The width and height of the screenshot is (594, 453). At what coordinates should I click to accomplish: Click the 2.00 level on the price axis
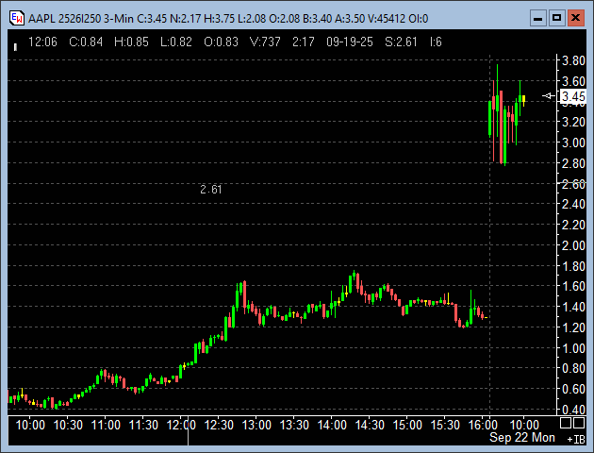point(572,245)
